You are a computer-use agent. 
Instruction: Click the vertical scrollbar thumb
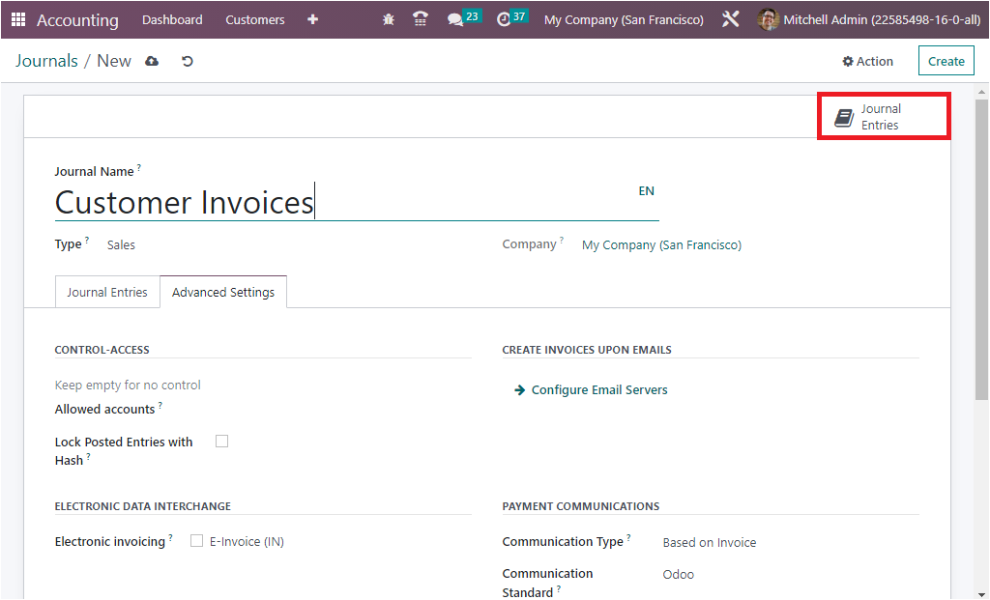981,250
